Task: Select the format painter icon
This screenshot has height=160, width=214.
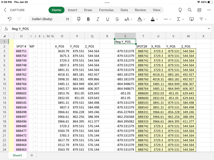Action: click(79, 19)
